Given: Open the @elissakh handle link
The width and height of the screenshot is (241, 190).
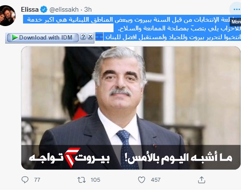Looking at the screenshot, I should [64, 10].
